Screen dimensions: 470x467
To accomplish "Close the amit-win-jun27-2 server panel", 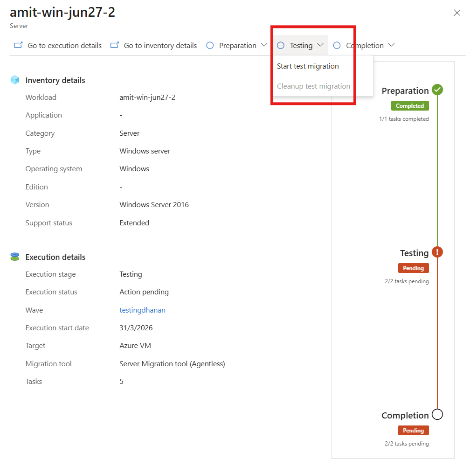I will (x=457, y=13).
